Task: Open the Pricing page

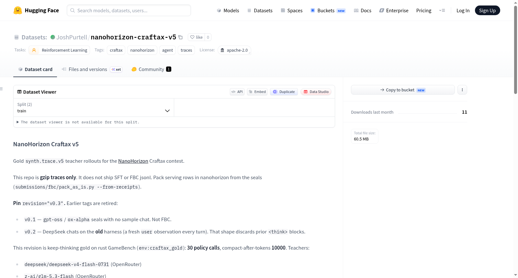Action: point(424,11)
